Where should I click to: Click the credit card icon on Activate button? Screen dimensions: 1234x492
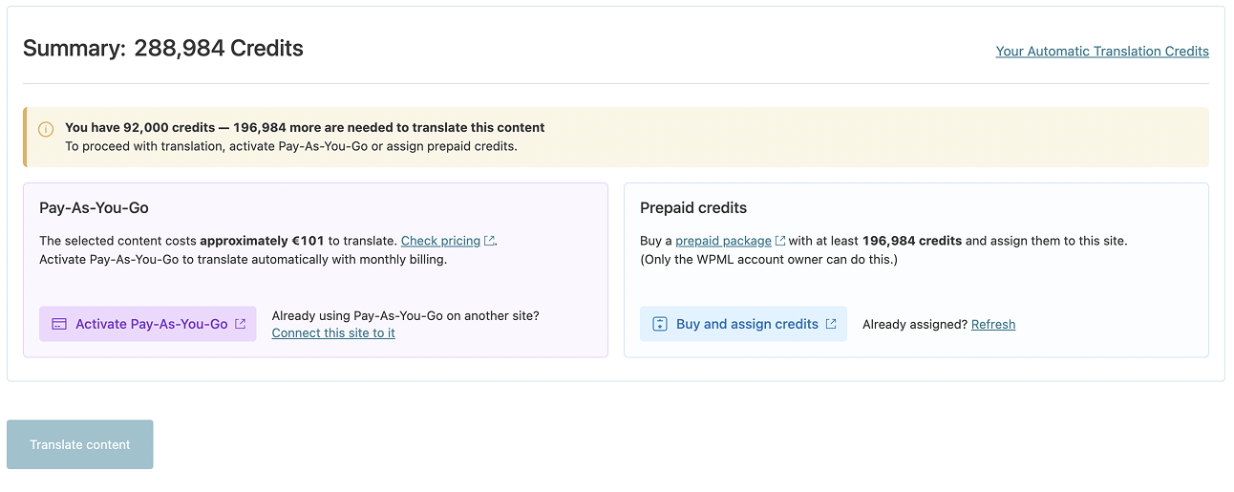point(59,324)
